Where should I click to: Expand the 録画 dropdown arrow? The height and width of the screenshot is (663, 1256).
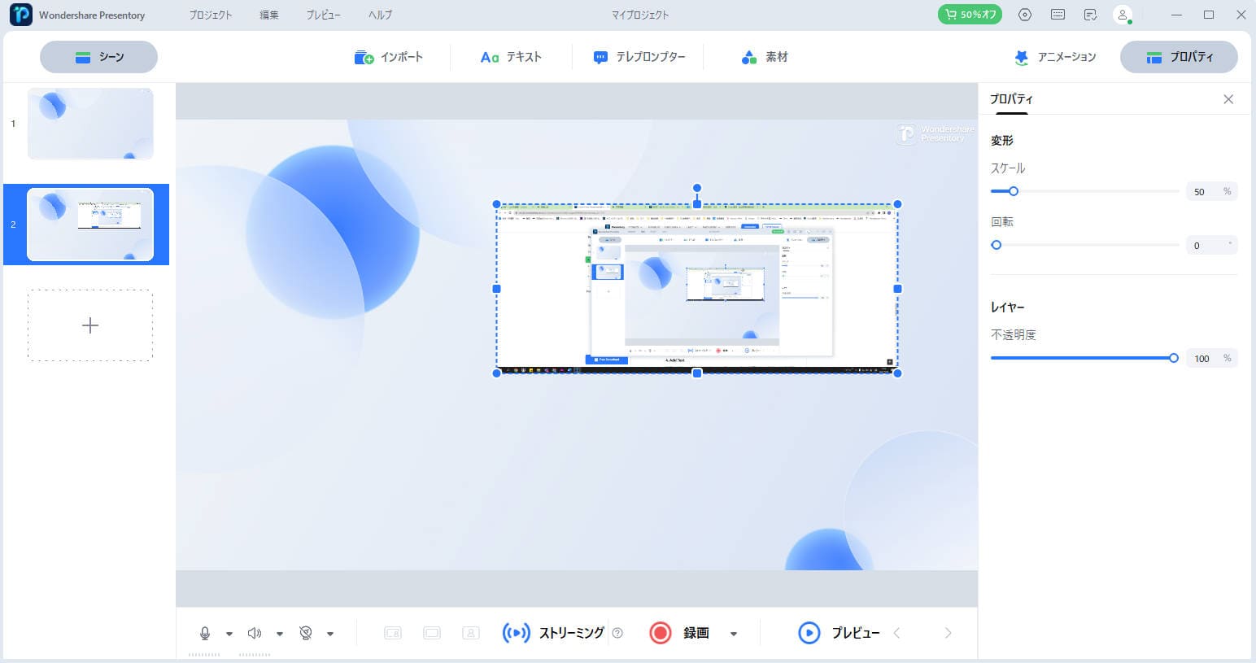point(734,634)
